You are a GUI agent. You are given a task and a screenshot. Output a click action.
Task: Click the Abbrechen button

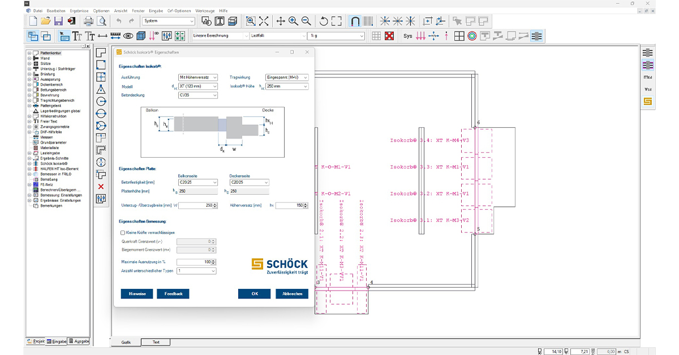click(292, 294)
